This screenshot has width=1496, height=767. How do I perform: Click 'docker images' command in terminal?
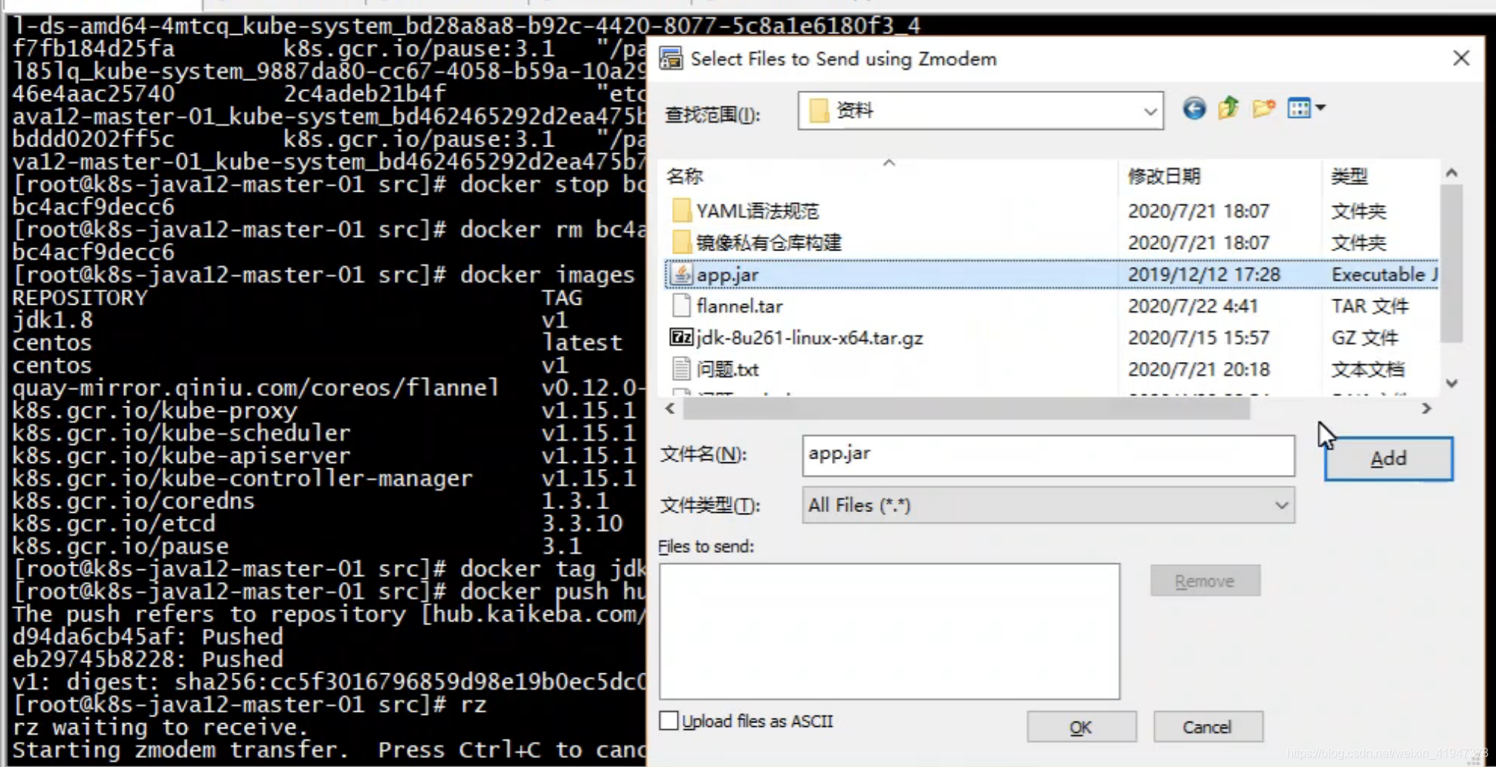point(547,275)
